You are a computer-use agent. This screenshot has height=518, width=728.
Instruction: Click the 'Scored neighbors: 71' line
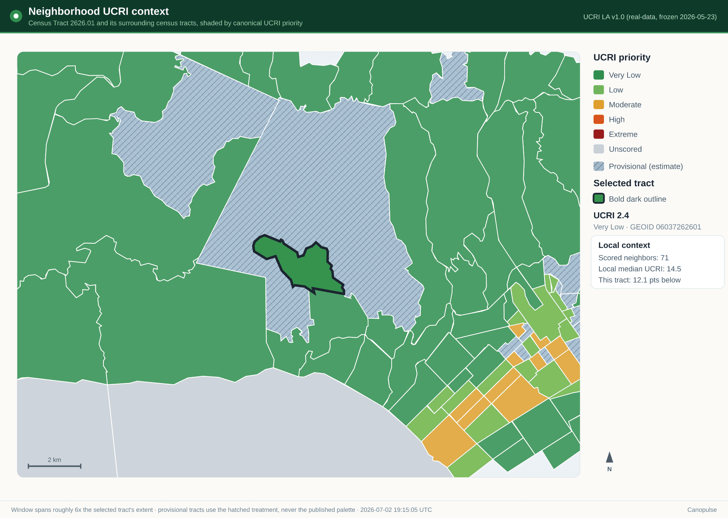point(633,258)
